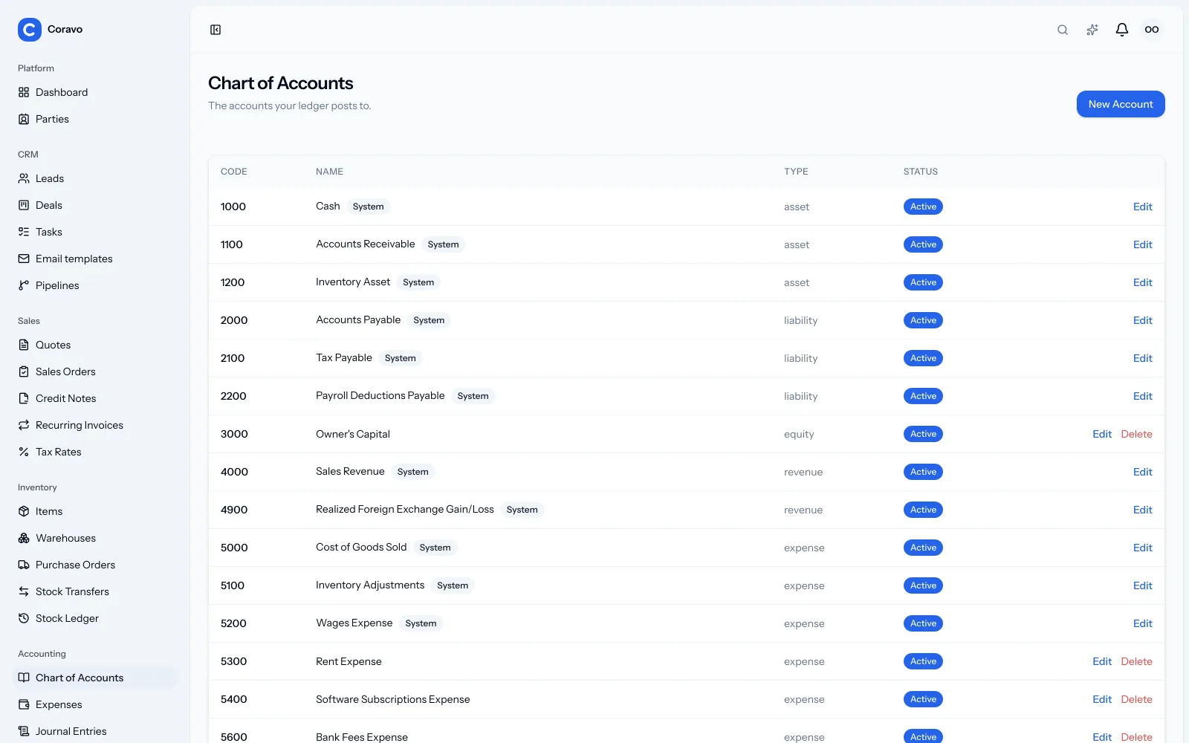Viewport: 1189px width, 743px height.
Task: Edit the Cash account row
Action: pyautogui.click(x=1142, y=207)
